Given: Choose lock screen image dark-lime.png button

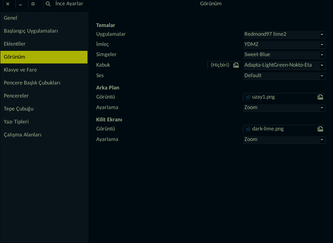Looking at the screenshot, I should (284, 129).
